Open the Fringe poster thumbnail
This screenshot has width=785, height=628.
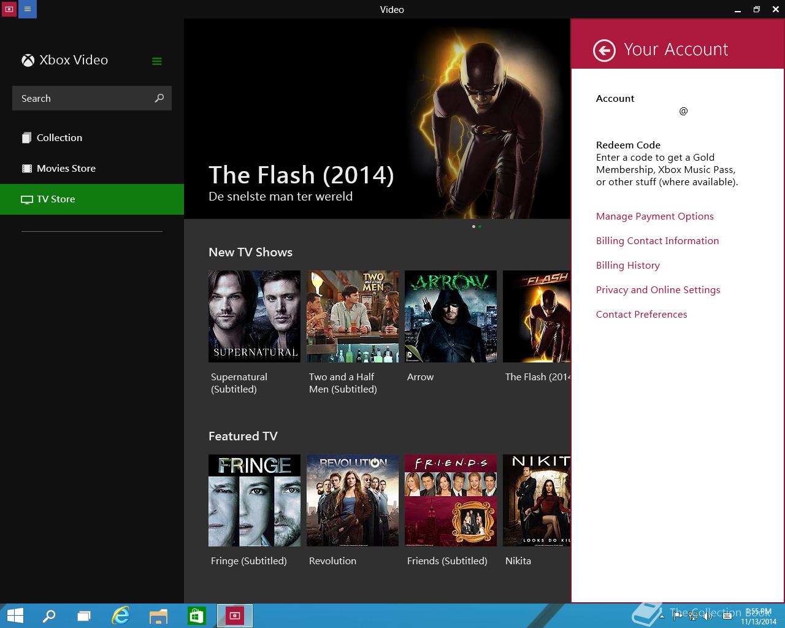pos(255,500)
